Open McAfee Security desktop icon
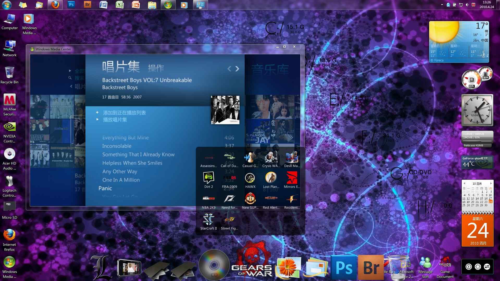Image resolution: width=500 pixels, height=281 pixels. click(10, 105)
